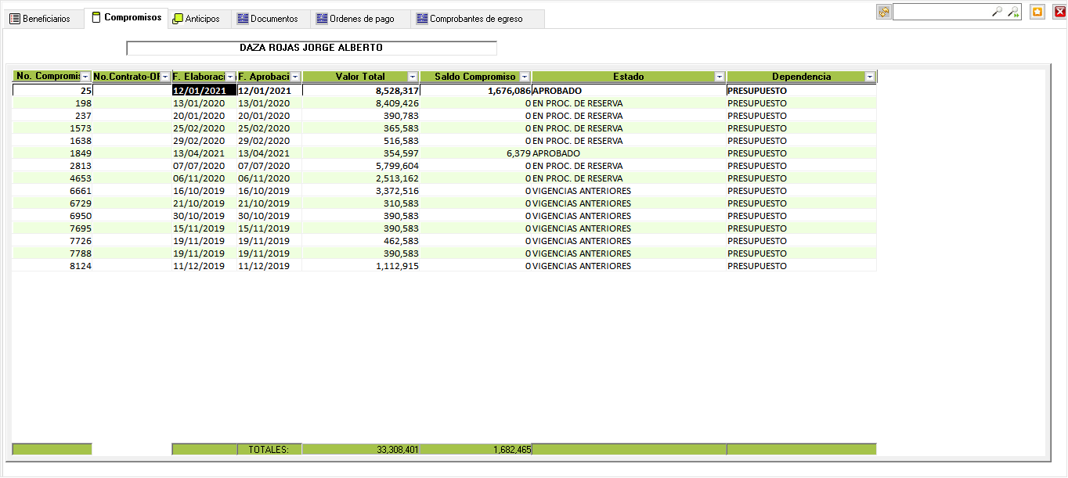This screenshot has width=1068, height=478.
Task: Open the Estado column filter dropdown
Action: tap(720, 77)
